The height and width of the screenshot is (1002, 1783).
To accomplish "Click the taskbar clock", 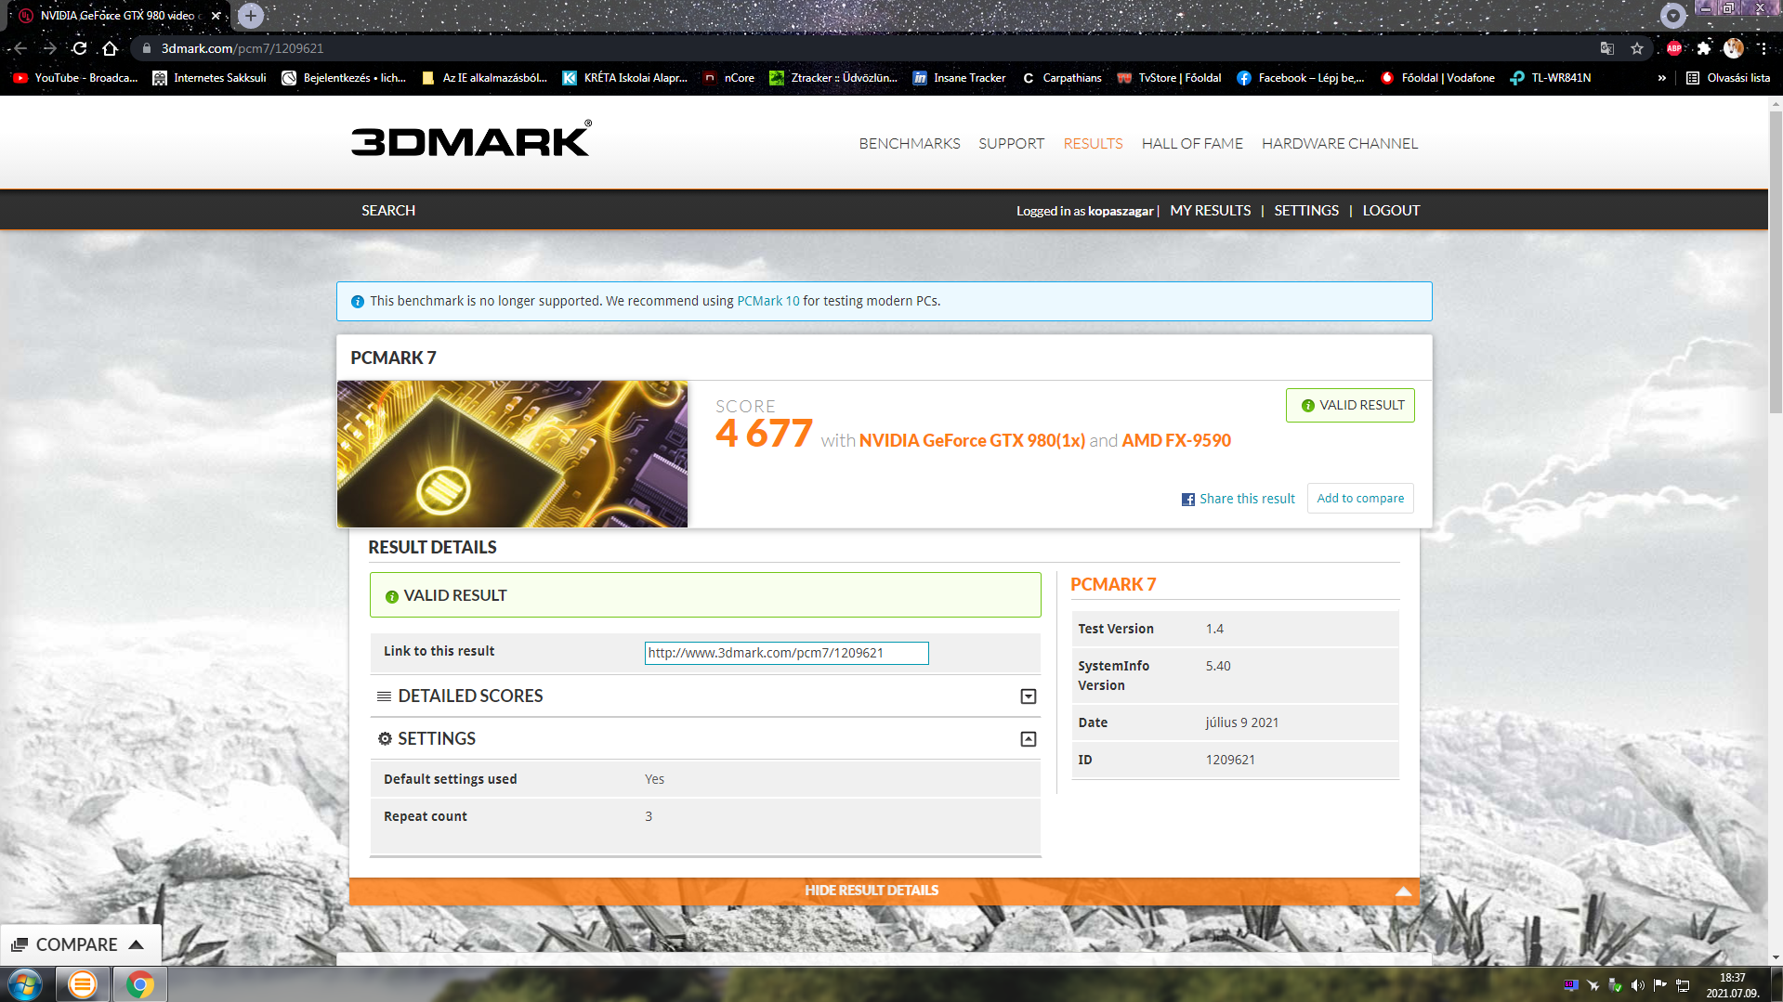I will (x=1732, y=985).
